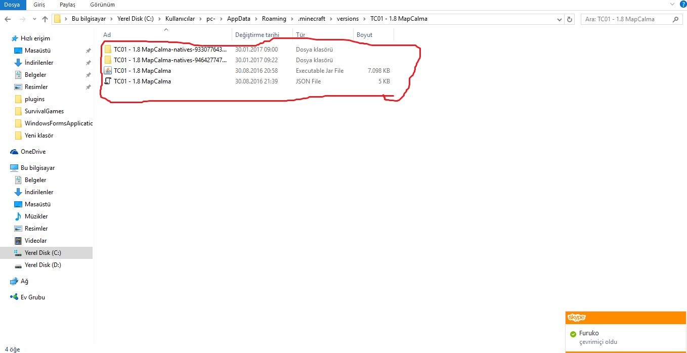Select the Yerel Disk (C:) drive

pyautogui.click(x=46, y=253)
